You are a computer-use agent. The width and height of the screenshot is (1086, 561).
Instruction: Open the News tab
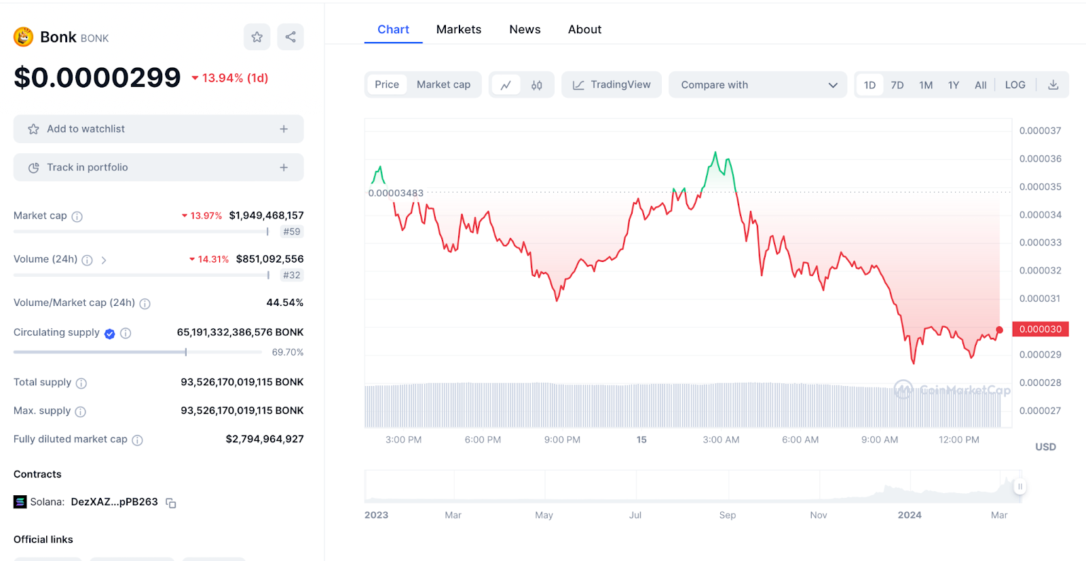coord(525,29)
